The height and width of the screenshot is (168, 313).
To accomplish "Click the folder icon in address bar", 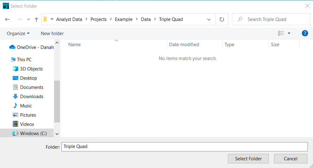I will tap(45, 19).
